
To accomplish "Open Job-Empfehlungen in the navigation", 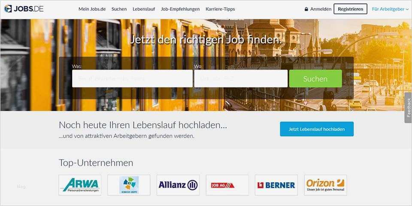I will point(180,9).
